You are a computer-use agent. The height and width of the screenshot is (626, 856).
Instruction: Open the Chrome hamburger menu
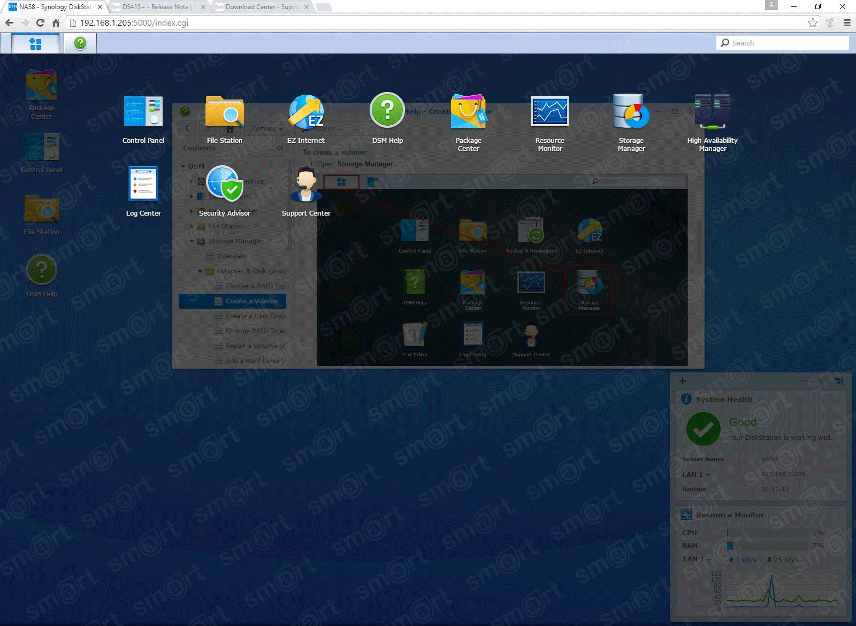847,23
